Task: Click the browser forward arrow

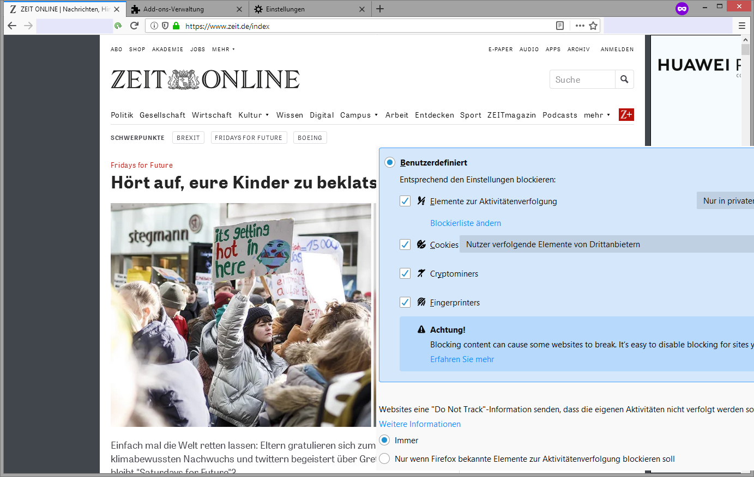Action: (x=28, y=26)
